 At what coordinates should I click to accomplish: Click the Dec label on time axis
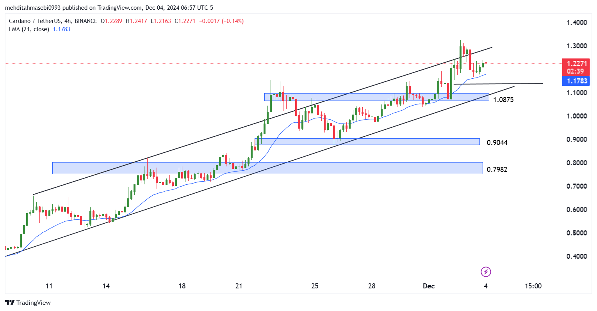click(x=429, y=286)
